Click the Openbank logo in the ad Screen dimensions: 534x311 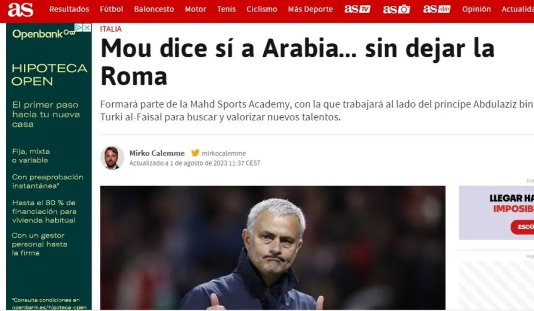coord(43,34)
